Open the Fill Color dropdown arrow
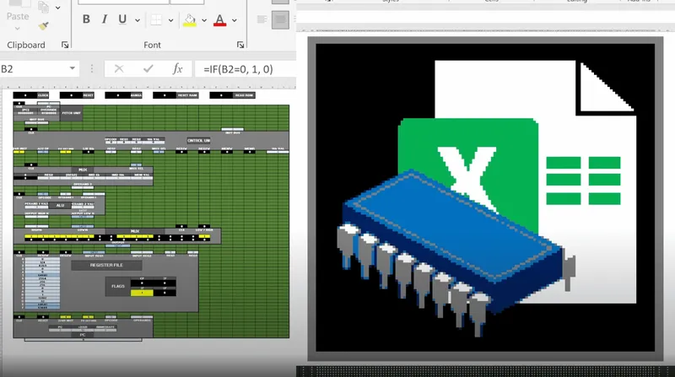The width and height of the screenshot is (675, 377). tap(204, 19)
